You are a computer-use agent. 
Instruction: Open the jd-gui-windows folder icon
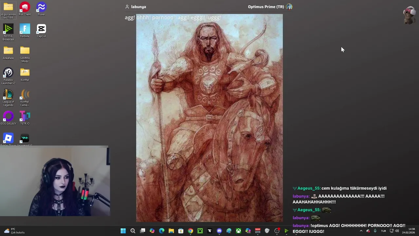click(x=8, y=10)
